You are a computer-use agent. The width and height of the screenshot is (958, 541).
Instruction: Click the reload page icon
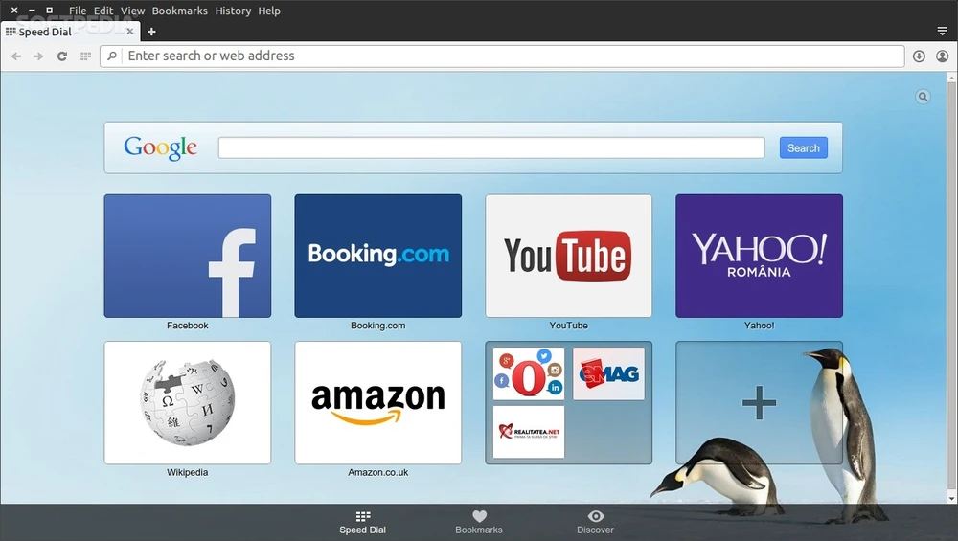tap(62, 56)
